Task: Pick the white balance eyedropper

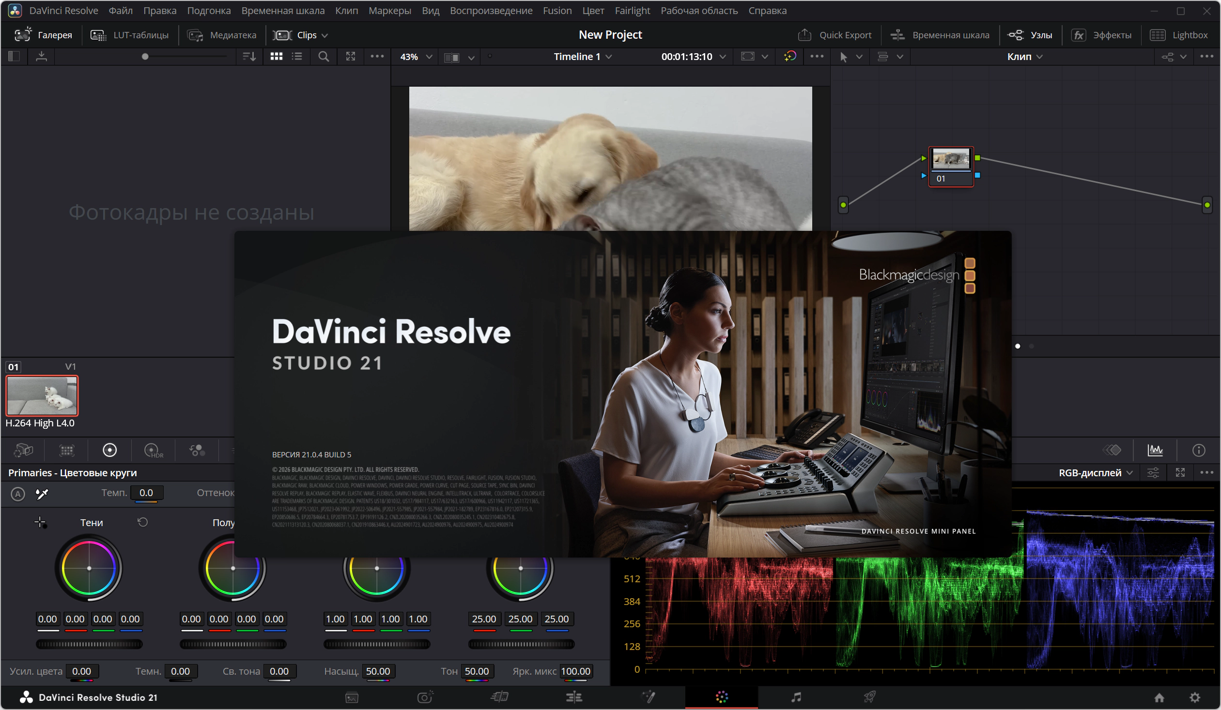Action: pos(42,494)
